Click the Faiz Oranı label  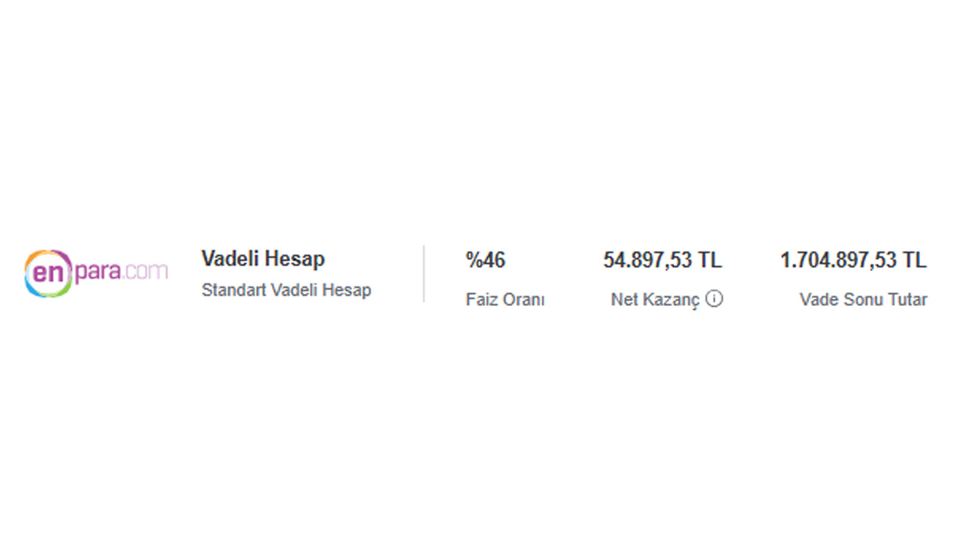[505, 300]
